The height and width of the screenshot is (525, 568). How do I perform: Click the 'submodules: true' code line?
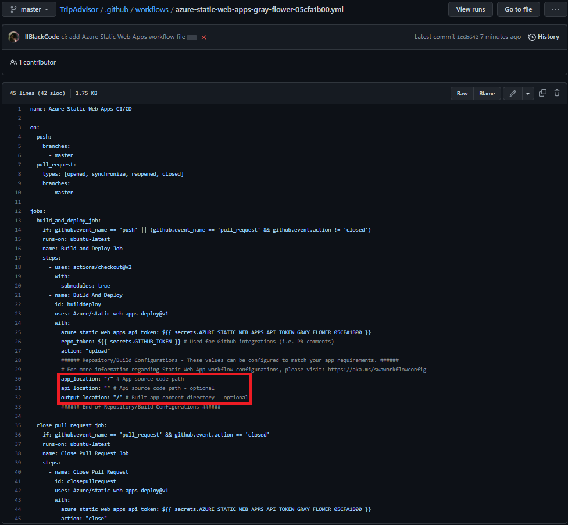coord(85,286)
